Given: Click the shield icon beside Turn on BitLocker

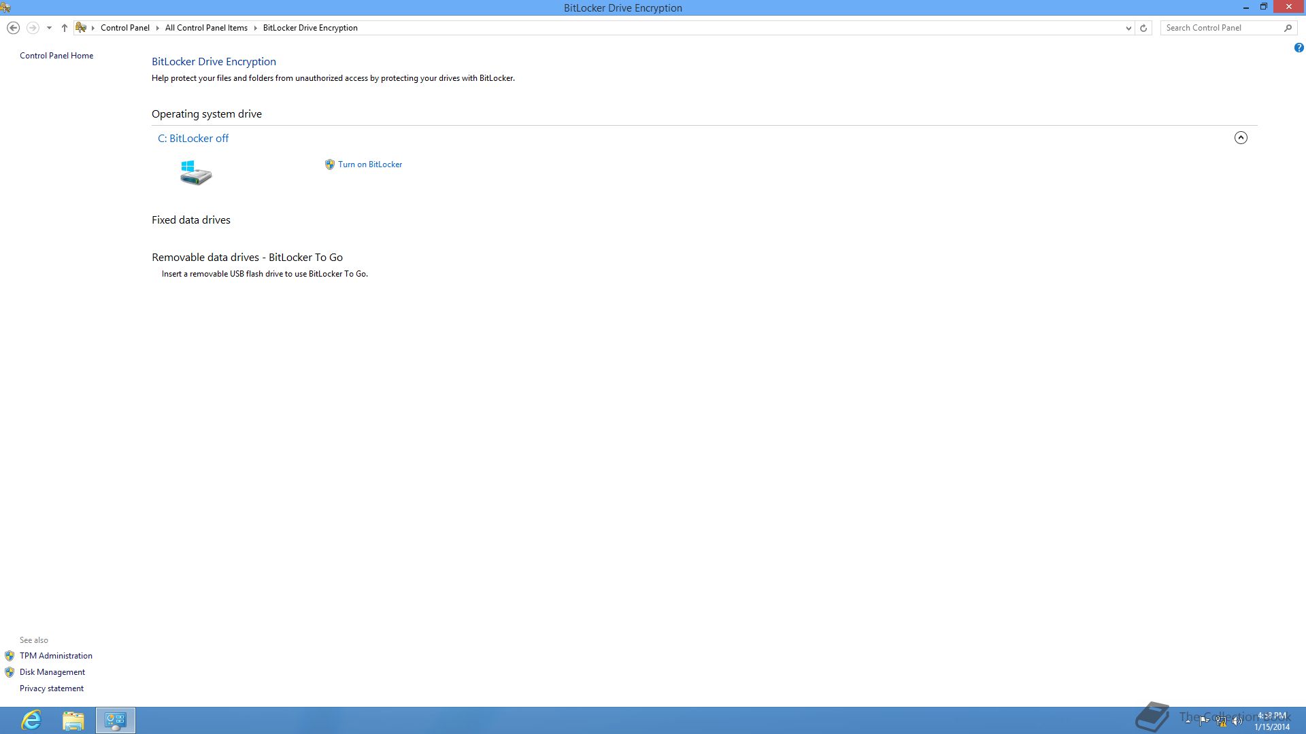Looking at the screenshot, I should tap(330, 164).
